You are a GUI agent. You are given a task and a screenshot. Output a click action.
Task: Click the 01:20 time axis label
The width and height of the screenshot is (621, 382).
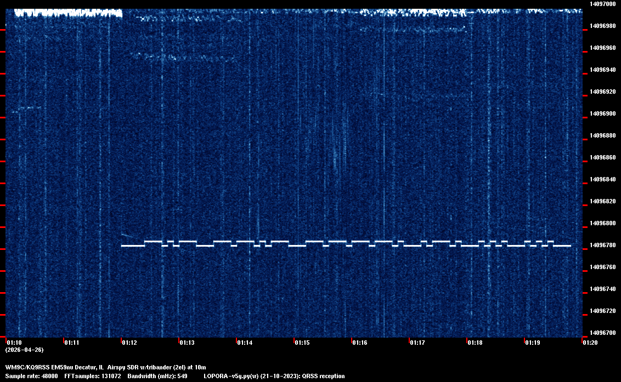click(590, 343)
